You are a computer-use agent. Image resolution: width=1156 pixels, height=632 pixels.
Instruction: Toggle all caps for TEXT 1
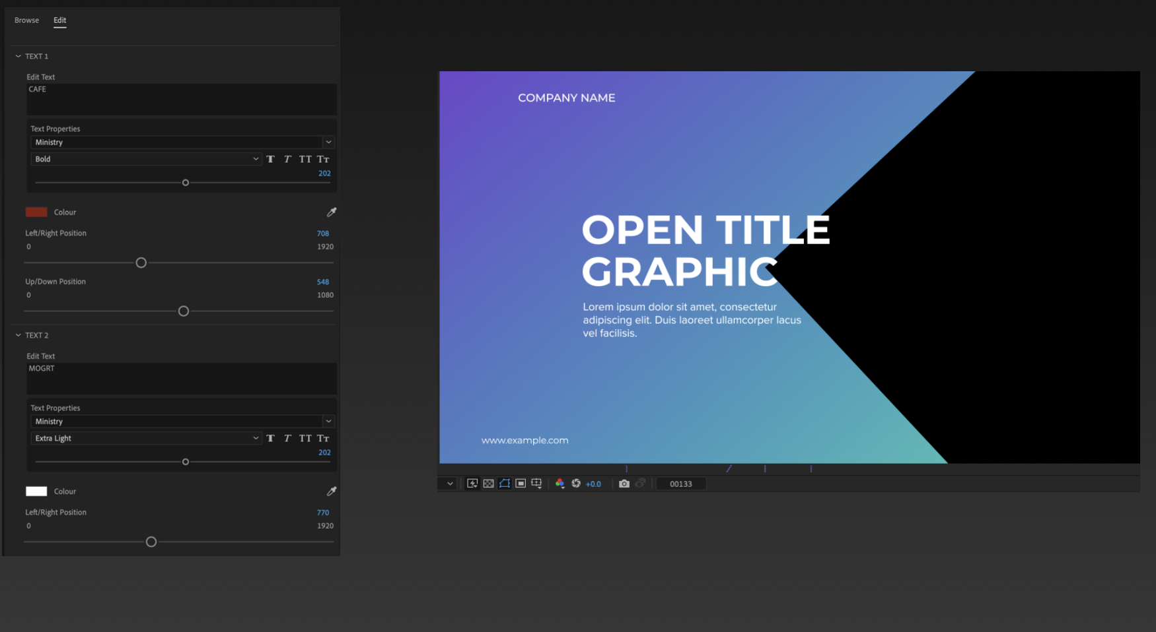point(305,159)
